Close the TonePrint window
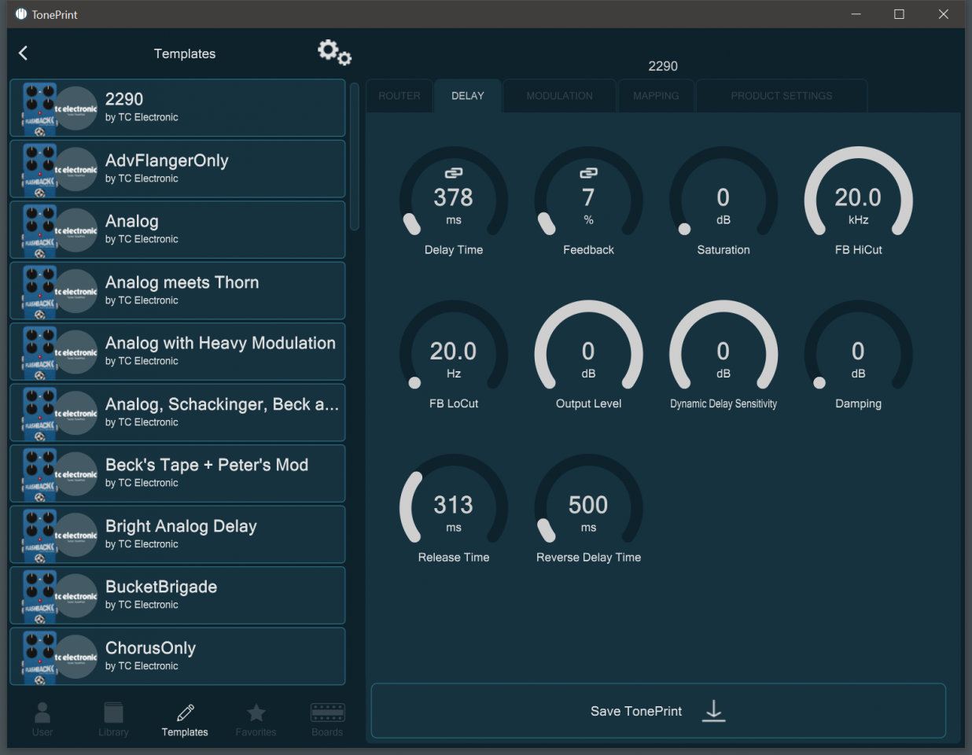972x755 pixels. point(943,14)
